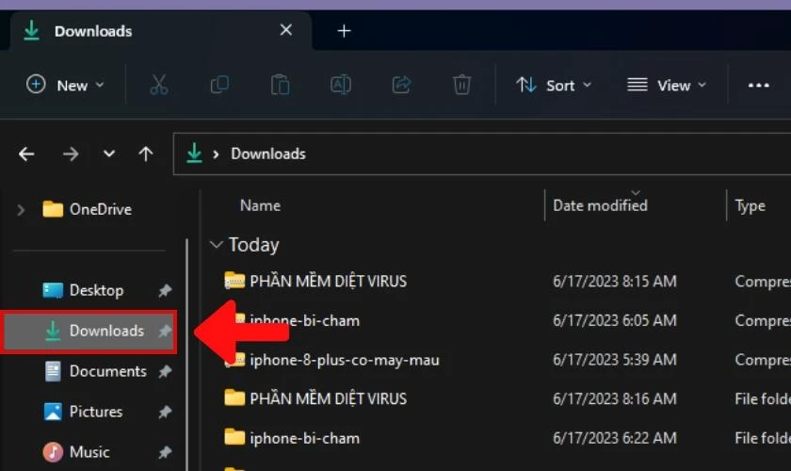
Task: Select Pictures in the navigation pane
Action: [96, 412]
